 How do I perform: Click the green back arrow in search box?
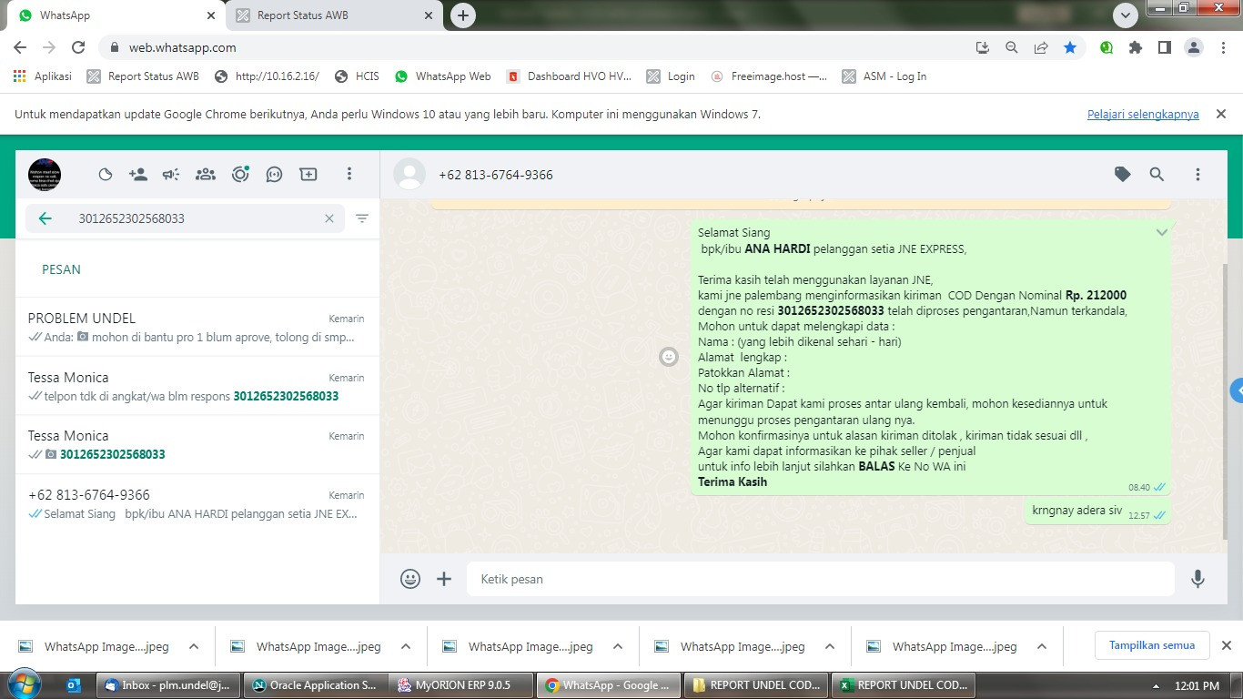[x=45, y=218]
